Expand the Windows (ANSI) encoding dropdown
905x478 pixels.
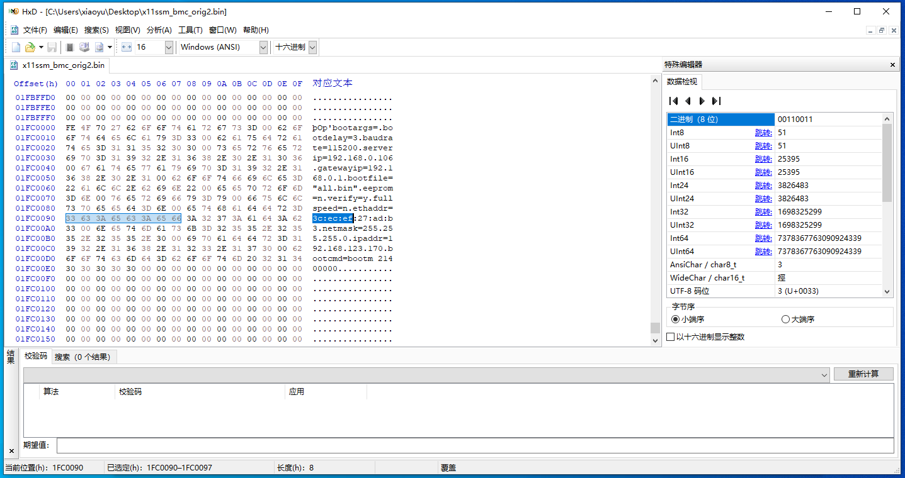coord(263,47)
